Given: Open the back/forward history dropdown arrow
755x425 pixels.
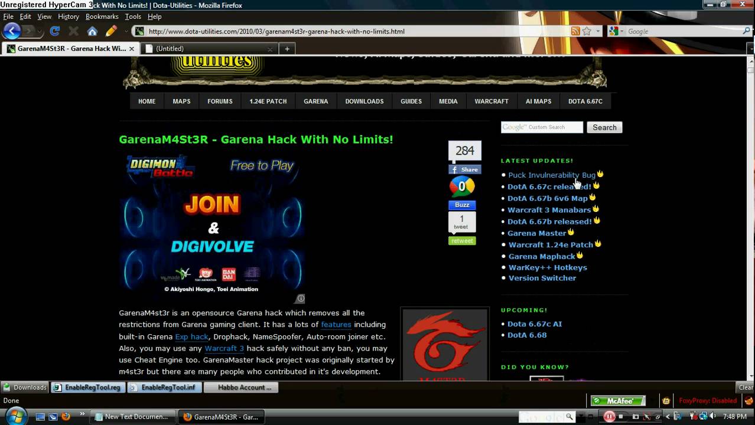Looking at the screenshot, I should click(41, 31).
